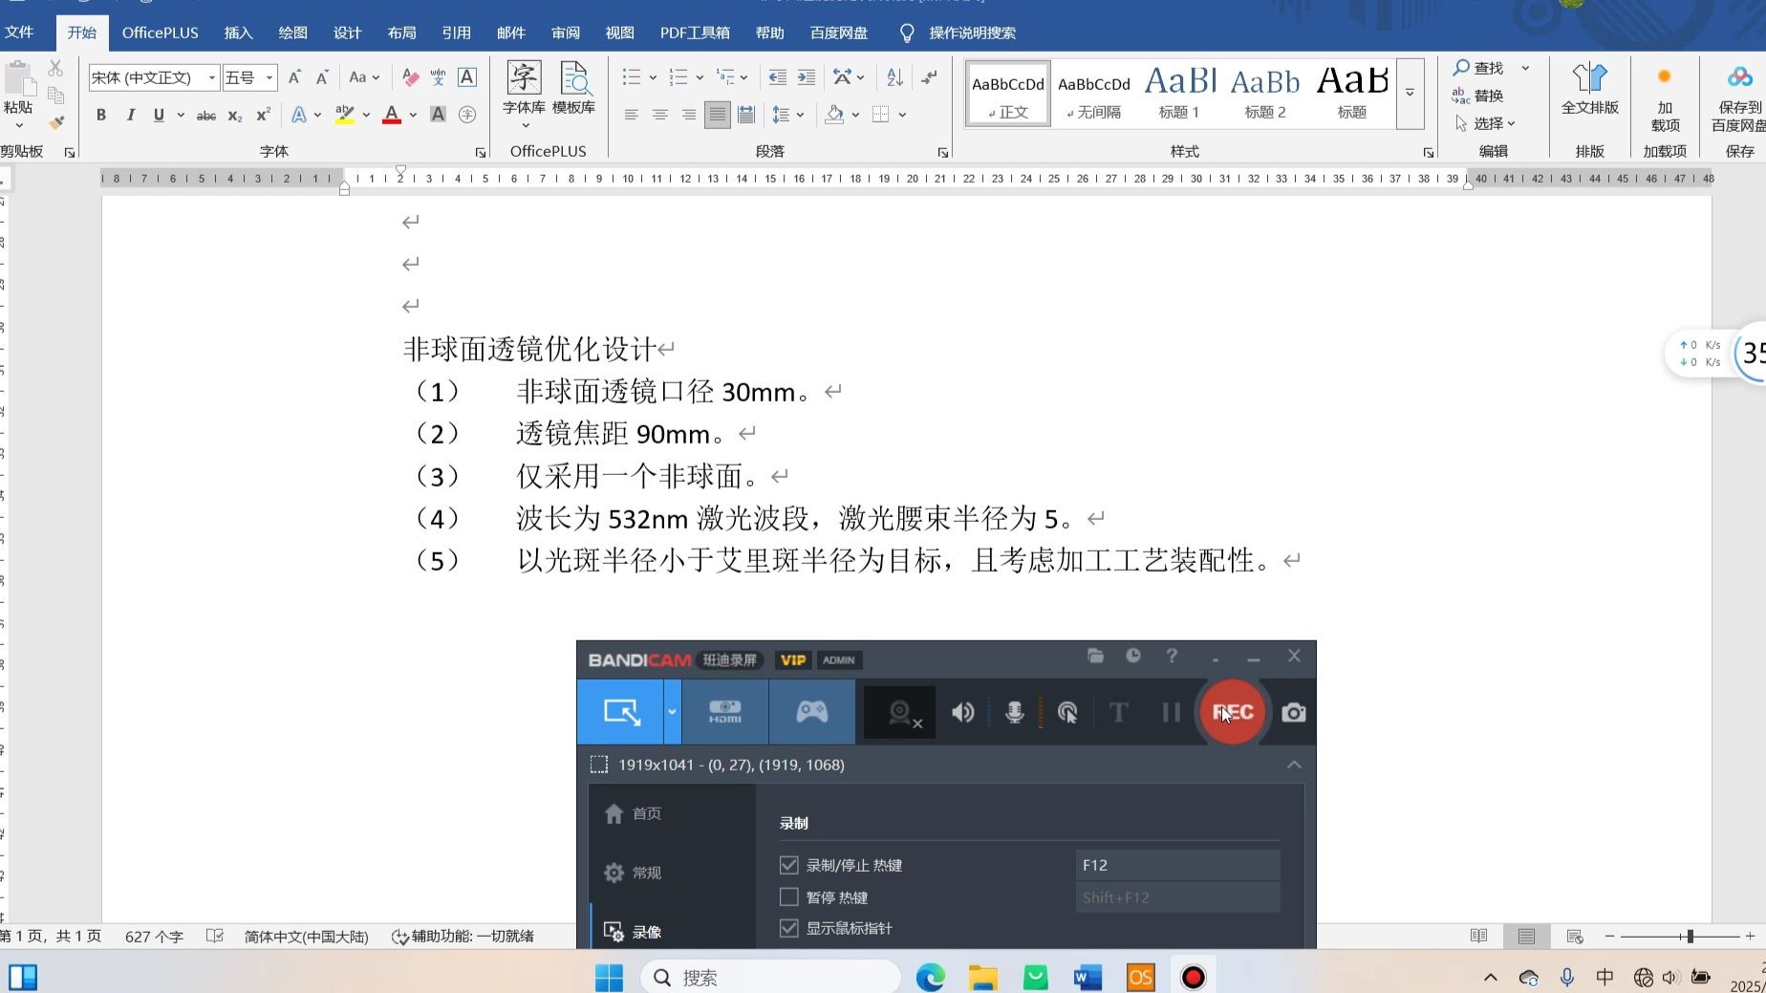The height and width of the screenshot is (993, 1766).
Task: Expand the recording mode dropdown arrow
Action: pyautogui.click(x=672, y=711)
